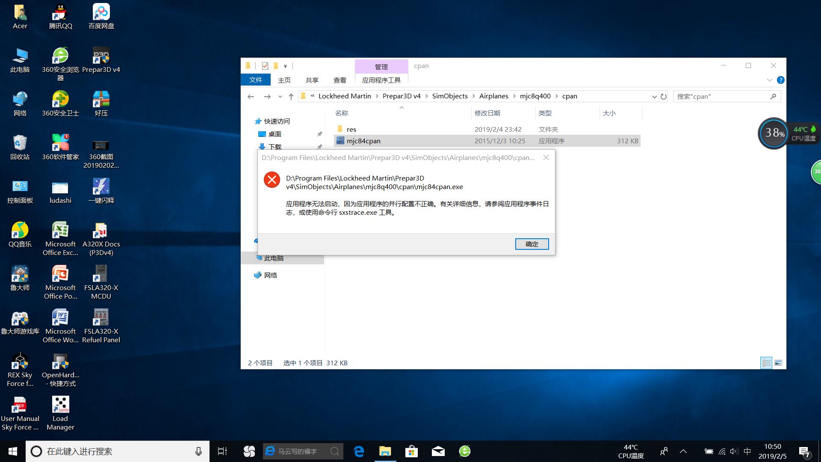Open A320X Docs (P3Dv4) shortcut
The width and height of the screenshot is (821, 462).
pyautogui.click(x=101, y=239)
